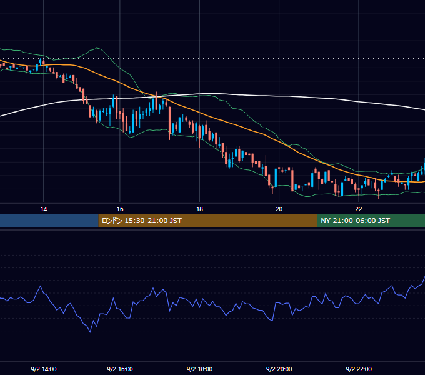Click the 14 time axis label
The height and width of the screenshot is (375, 425).
tap(44, 209)
